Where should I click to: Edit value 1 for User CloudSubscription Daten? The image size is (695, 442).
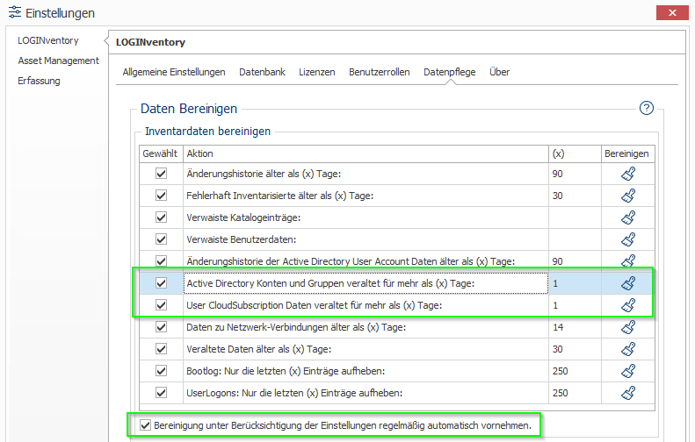tap(575, 305)
